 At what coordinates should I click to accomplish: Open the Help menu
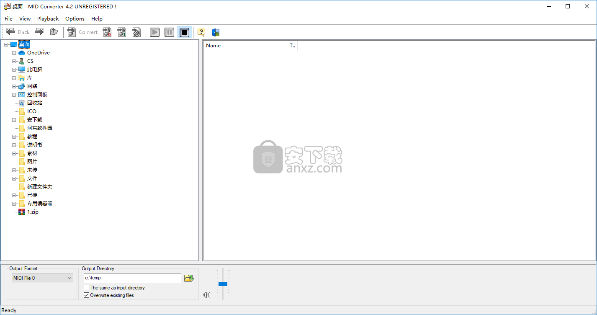click(x=97, y=18)
